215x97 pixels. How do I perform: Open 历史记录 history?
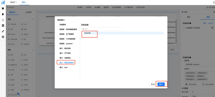[141, 8]
